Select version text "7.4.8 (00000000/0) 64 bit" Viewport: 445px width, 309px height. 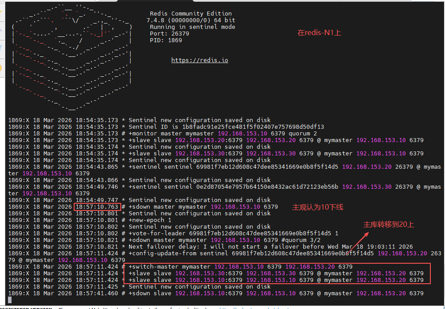click(191, 20)
